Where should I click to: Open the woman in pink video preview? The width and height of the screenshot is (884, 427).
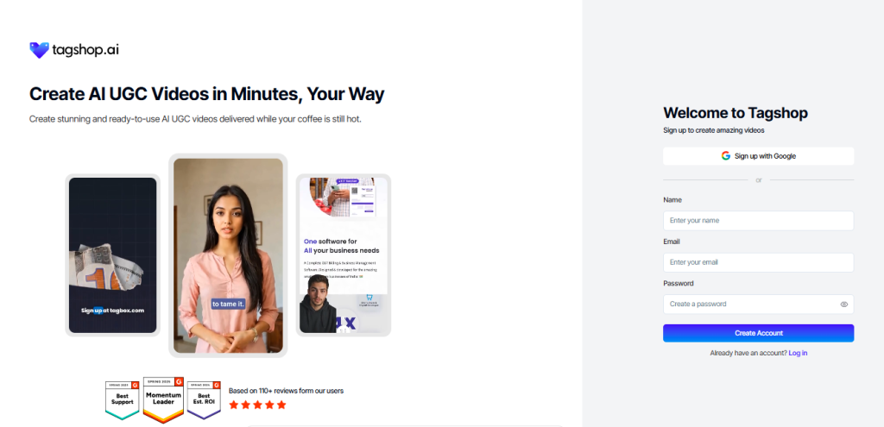[x=228, y=255]
